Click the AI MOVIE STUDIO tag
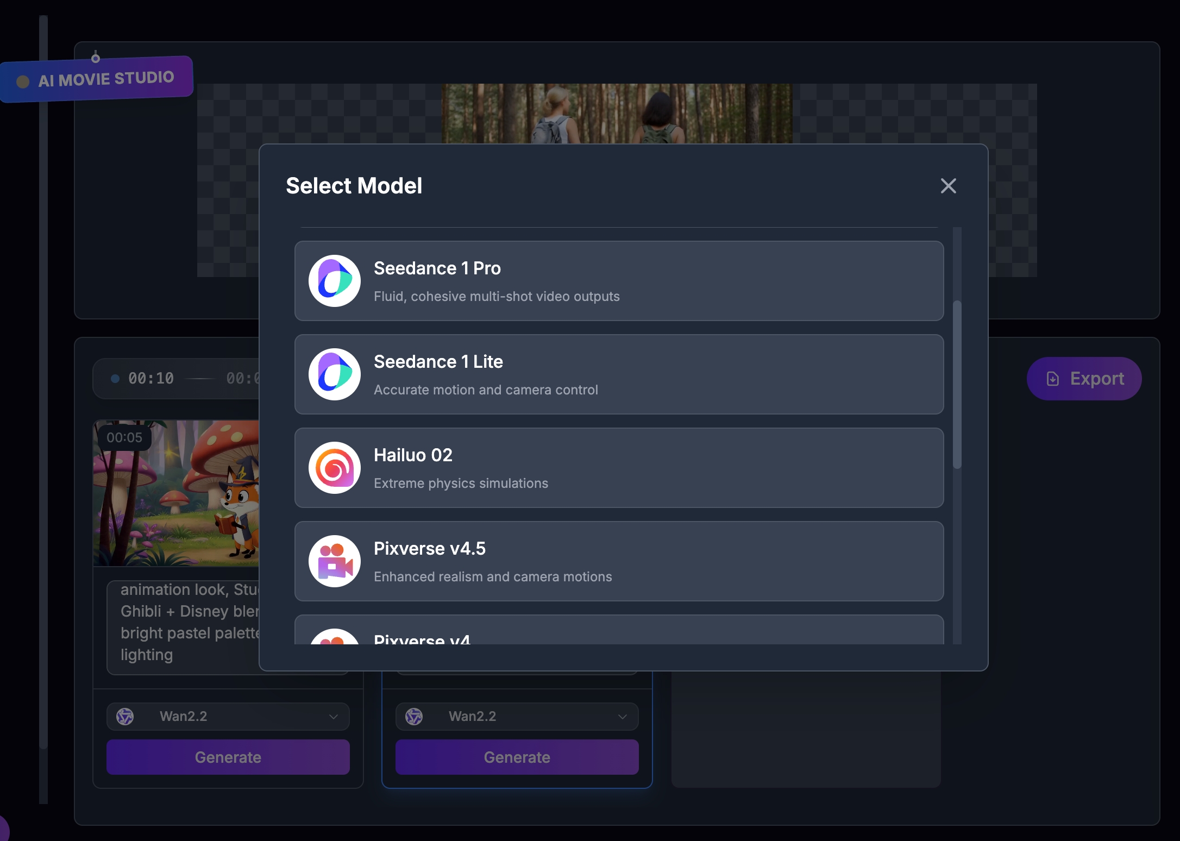The height and width of the screenshot is (841, 1180). 97,79
